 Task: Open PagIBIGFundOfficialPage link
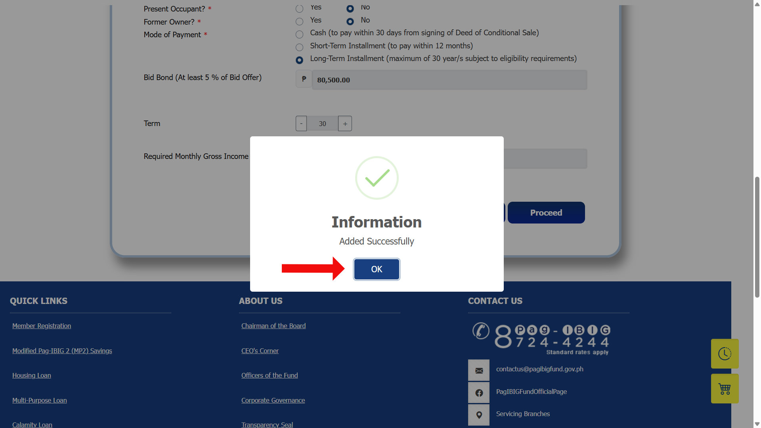pos(531,392)
